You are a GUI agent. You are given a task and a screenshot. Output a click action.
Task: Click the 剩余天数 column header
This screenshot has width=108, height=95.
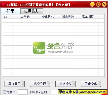[68, 17]
